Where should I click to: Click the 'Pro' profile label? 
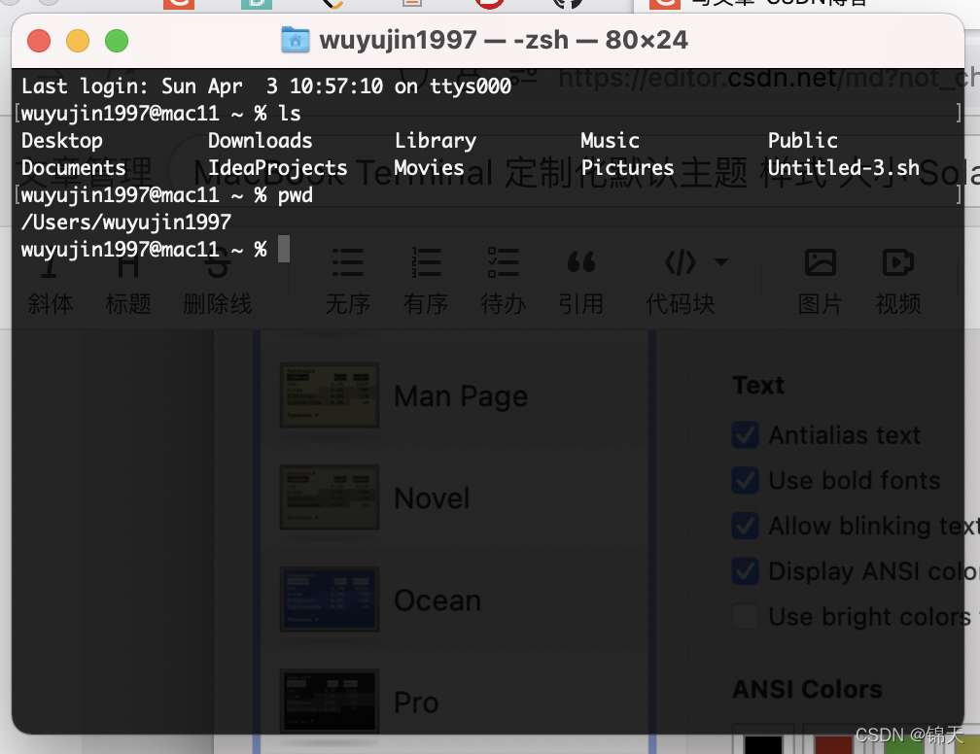tap(416, 703)
